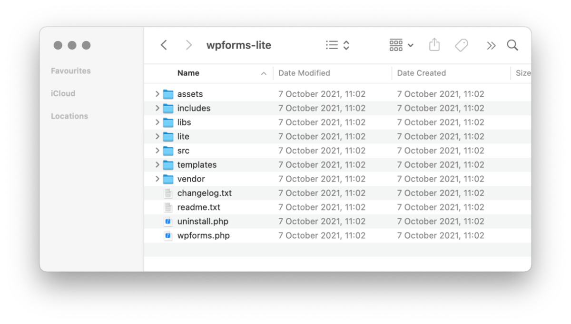Viewport: 571px width, 324px height.
Task: Sort by the Name column header
Action: (x=188, y=73)
